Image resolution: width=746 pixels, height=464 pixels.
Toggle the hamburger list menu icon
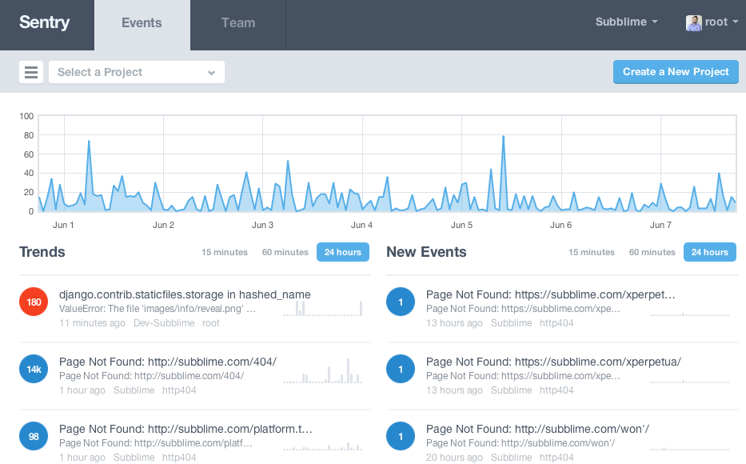tap(31, 72)
